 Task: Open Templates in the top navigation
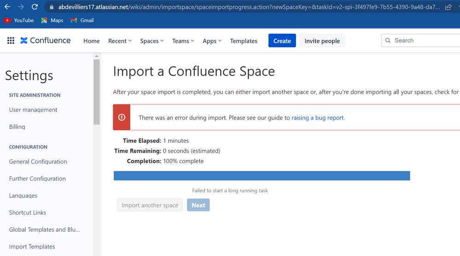click(x=244, y=41)
